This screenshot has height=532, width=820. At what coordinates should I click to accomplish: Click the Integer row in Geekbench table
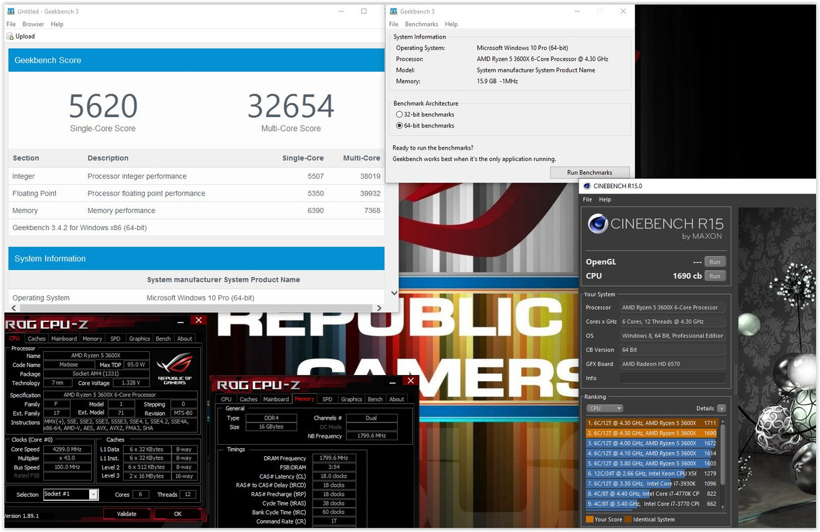(196, 176)
